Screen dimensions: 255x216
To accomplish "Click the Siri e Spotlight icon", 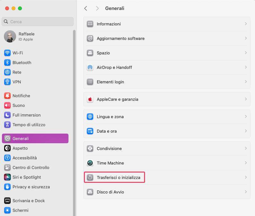I will [7, 177].
